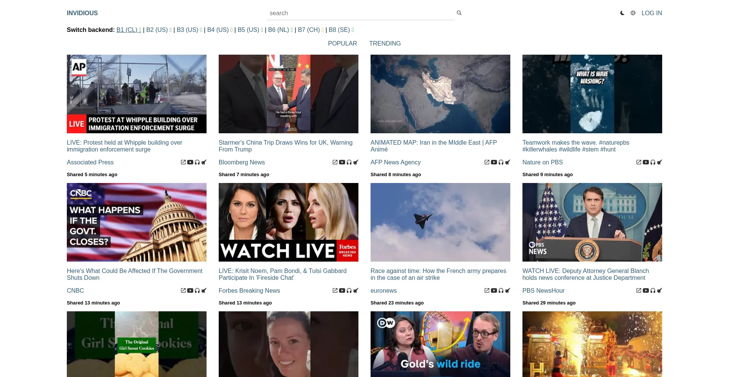The height and width of the screenshot is (377, 729).
Task: Switch backend to B8 (SE)
Action: pyautogui.click(x=341, y=30)
